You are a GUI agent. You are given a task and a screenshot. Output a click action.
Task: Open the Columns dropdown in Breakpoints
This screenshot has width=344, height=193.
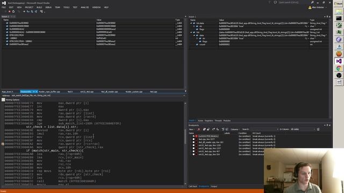pos(235,129)
